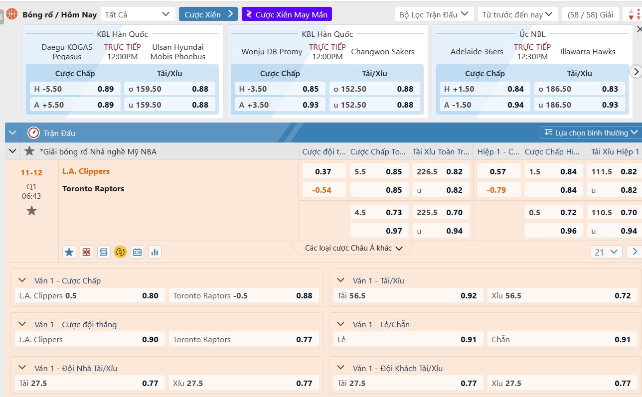Collapse Ván 1 - Cược Chấp section
Screen dimensions: 642x397
[x=22, y=280]
